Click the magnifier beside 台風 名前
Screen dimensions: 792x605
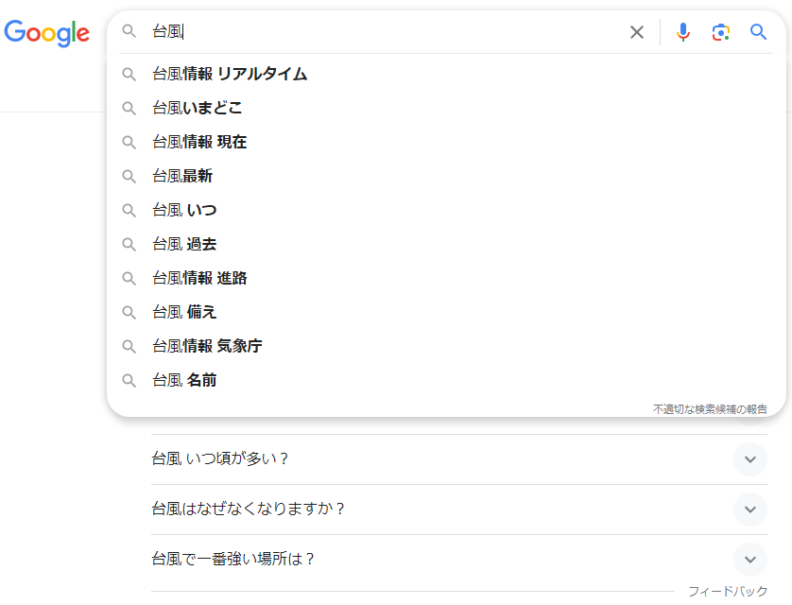(129, 380)
